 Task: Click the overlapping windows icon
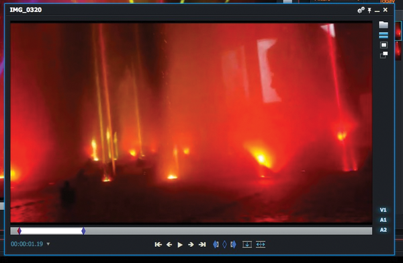pyautogui.click(x=384, y=54)
